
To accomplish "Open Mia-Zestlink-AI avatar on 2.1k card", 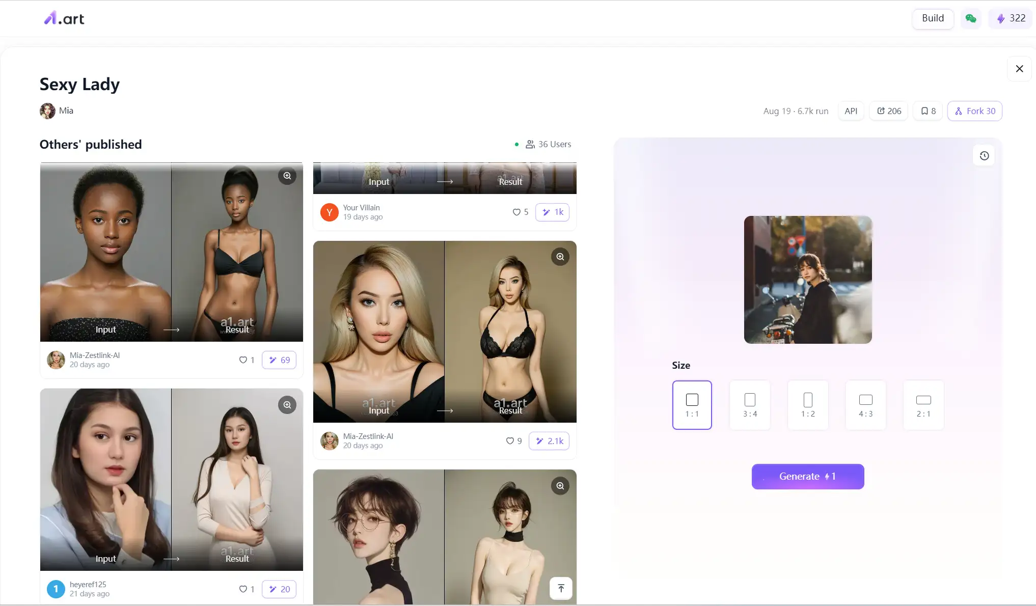I will click(330, 441).
